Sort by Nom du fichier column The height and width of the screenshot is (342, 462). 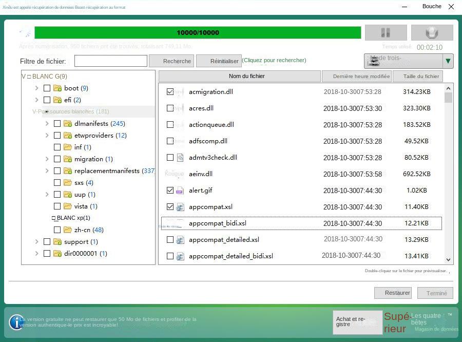tap(240, 77)
